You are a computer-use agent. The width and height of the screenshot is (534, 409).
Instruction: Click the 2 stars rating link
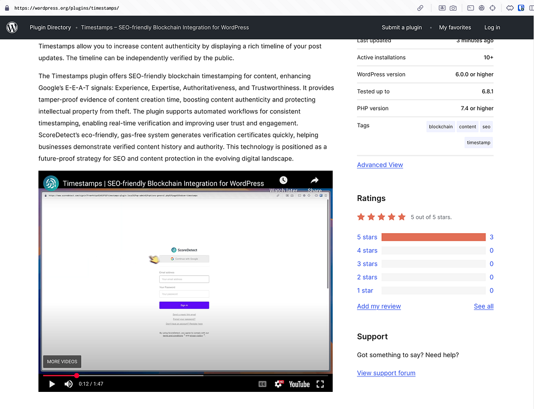pyautogui.click(x=367, y=277)
